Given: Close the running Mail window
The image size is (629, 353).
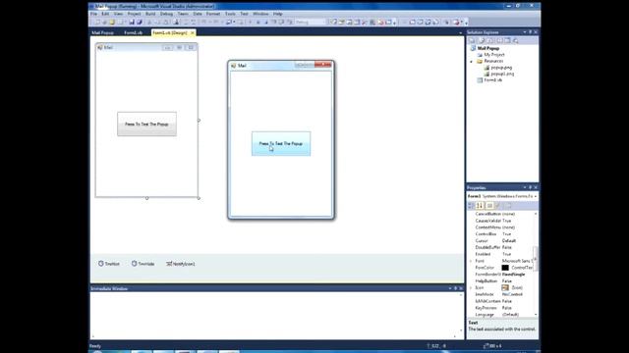Looking at the screenshot, I should 323,65.
